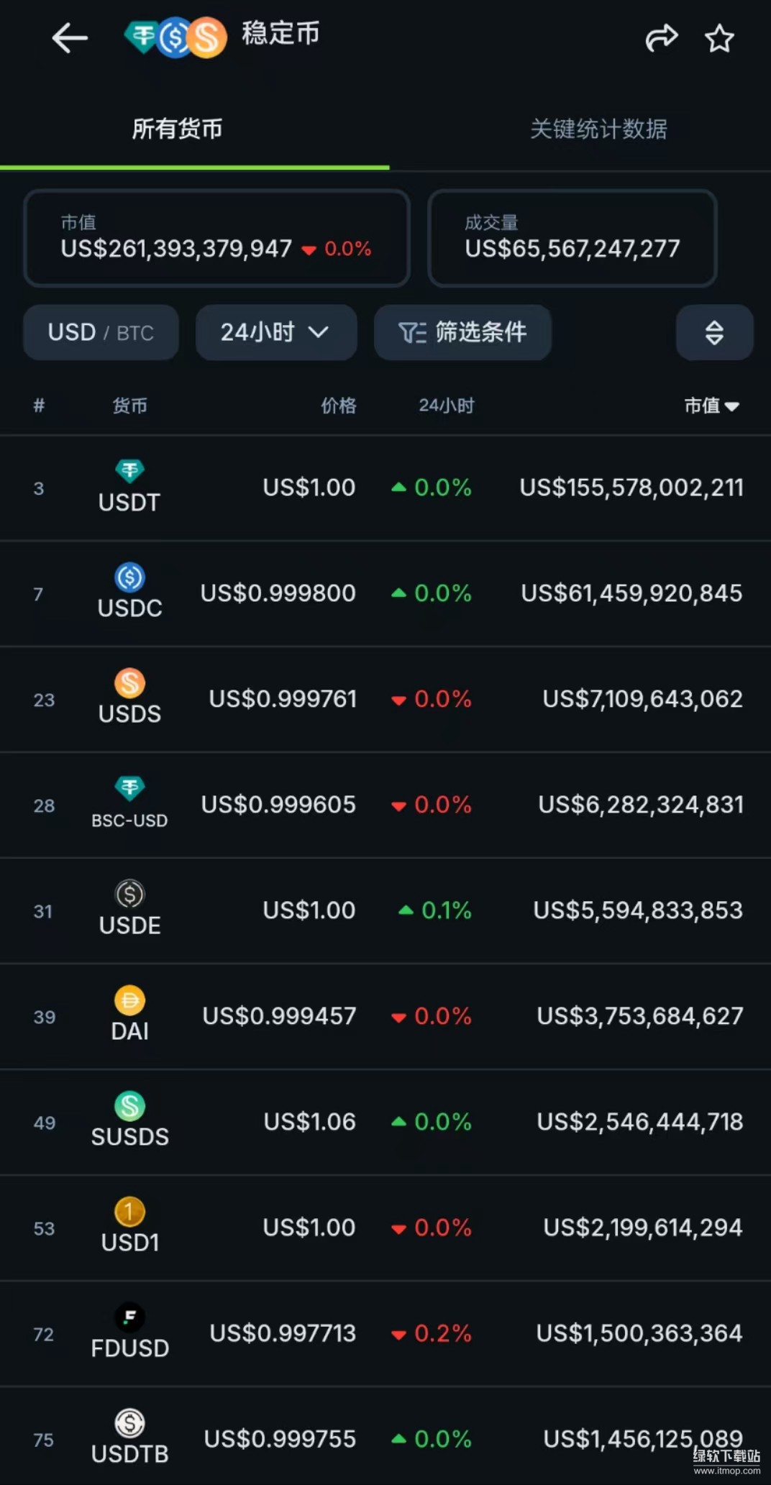Screen dimensions: 771x1485
Task: Open the 筛选条件 filter options
Action: coord(462,332)
